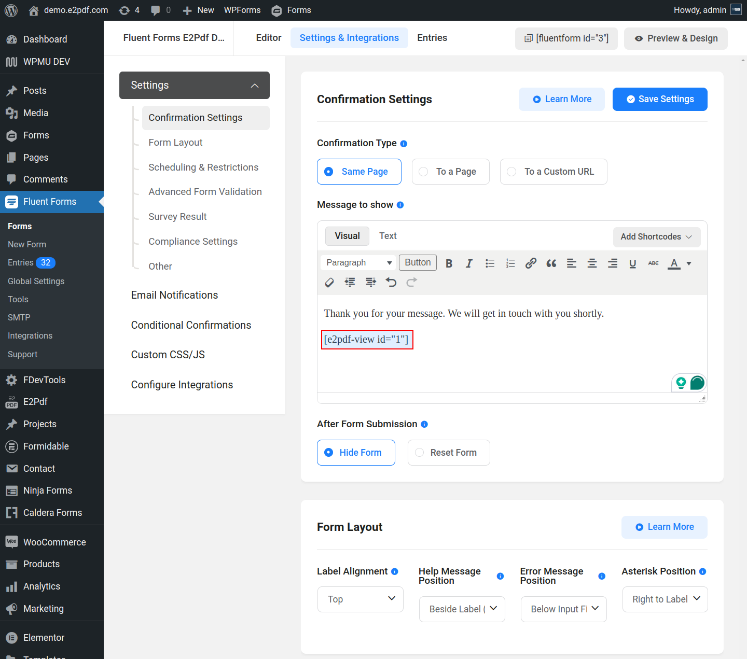
Task: Click the Save Settings button
Action: click(x=659, y=99)
